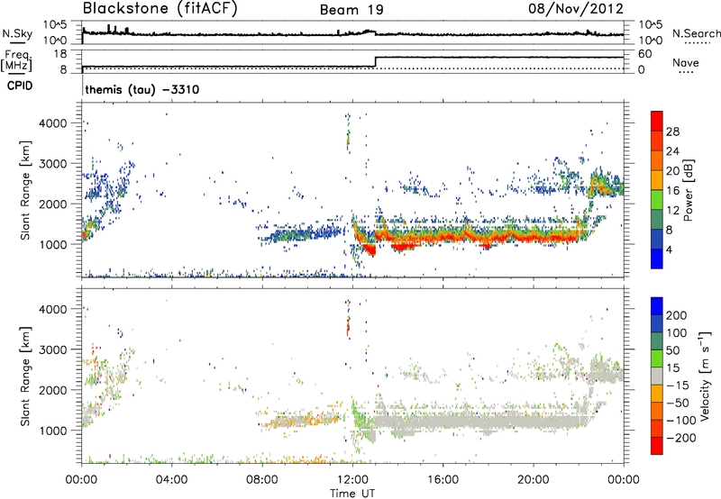The width and height of the screenshot is (721, 499).
Task: Click the Freq. [MHz] axis label
Action: (x=17, y=60)
